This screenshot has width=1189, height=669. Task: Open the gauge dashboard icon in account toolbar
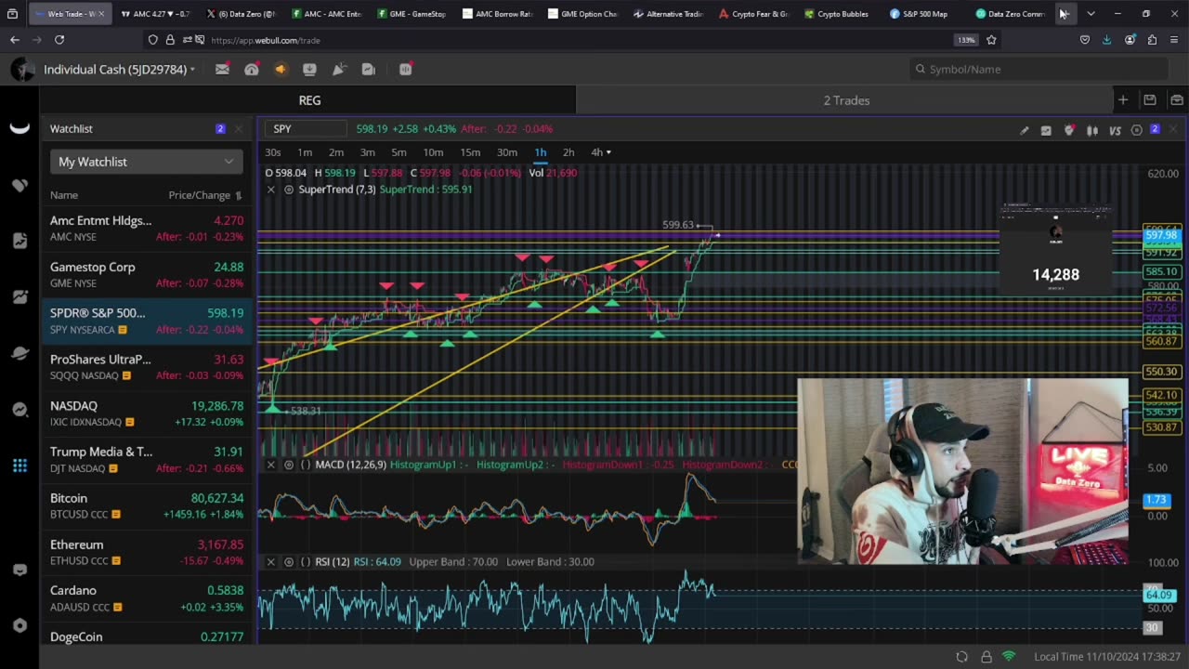[252, 70]
